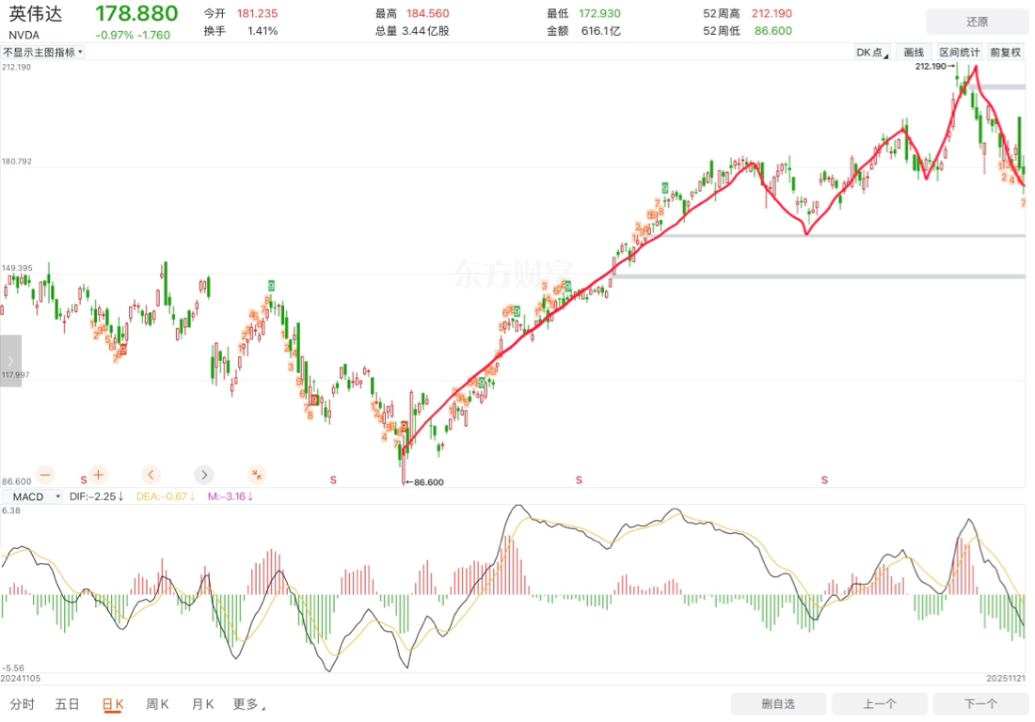Click the scroll left arrow icon
Screen dimensions: 1035x722
tap(151, 475)
